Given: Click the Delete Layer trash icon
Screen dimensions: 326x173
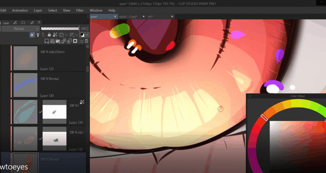Looking at the screenshot, I should click(x=87, y=41).
